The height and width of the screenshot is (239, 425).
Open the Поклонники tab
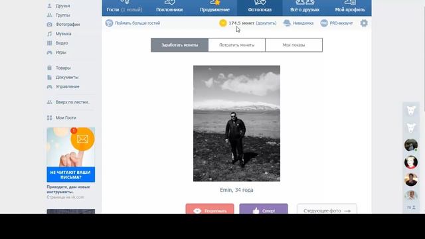coord(169,8)
